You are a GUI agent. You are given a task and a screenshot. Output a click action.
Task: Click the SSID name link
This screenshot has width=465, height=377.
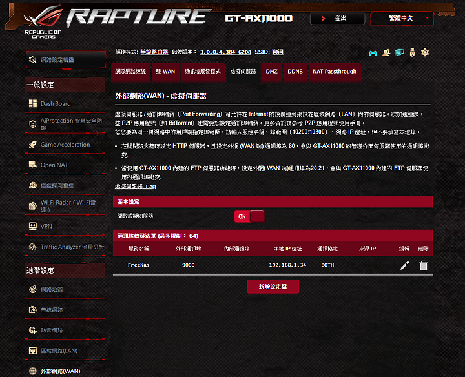(278, 52)
